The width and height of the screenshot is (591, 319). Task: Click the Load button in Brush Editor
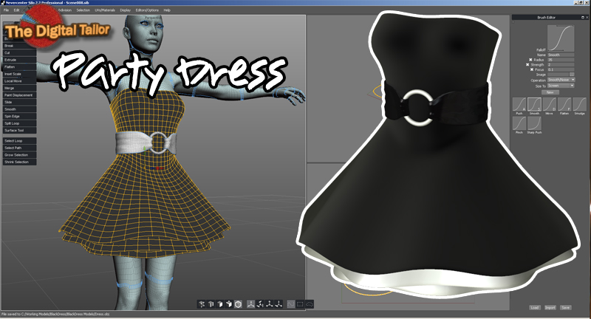534,308
